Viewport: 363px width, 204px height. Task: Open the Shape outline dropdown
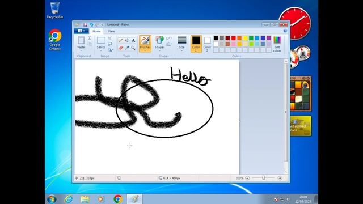click(169, 39)
